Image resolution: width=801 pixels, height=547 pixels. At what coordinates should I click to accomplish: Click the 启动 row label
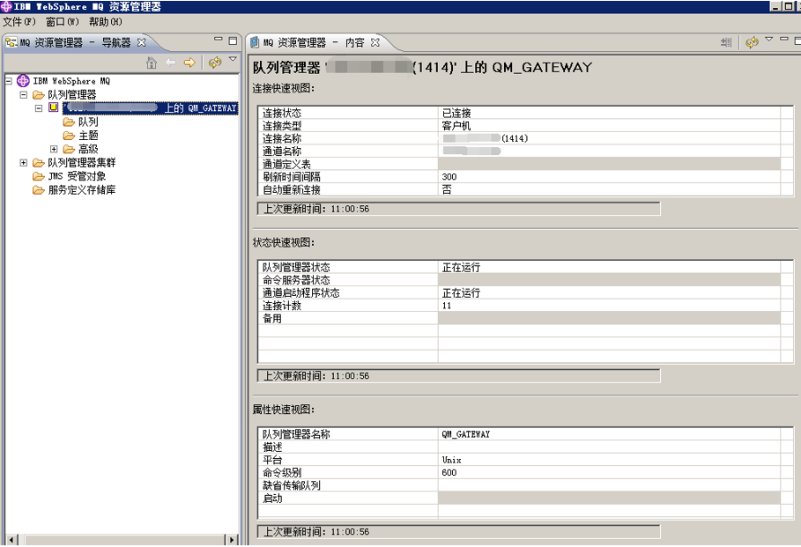pyautogui.click(x=272, y=498)
